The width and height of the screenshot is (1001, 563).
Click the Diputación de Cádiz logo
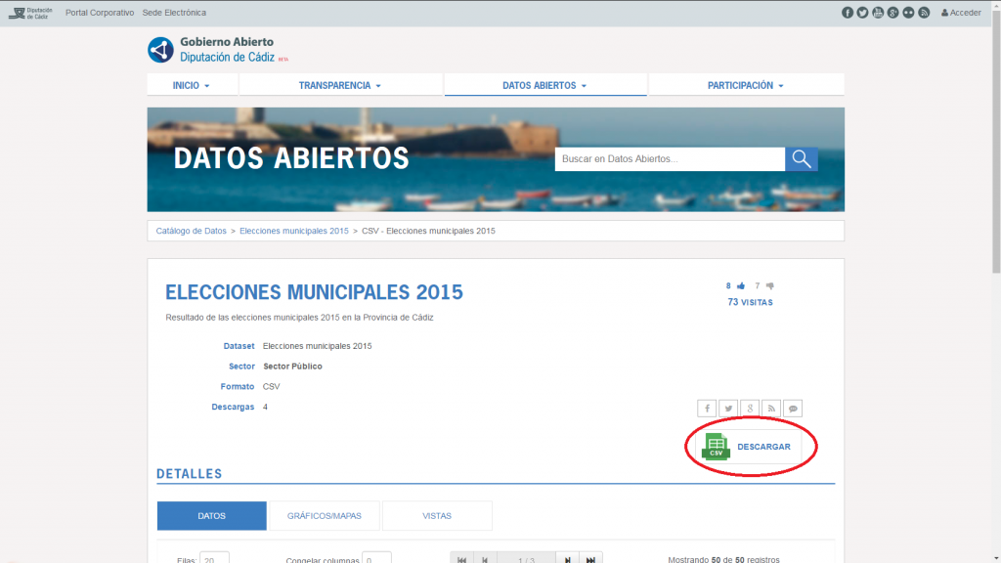[30, 13]
